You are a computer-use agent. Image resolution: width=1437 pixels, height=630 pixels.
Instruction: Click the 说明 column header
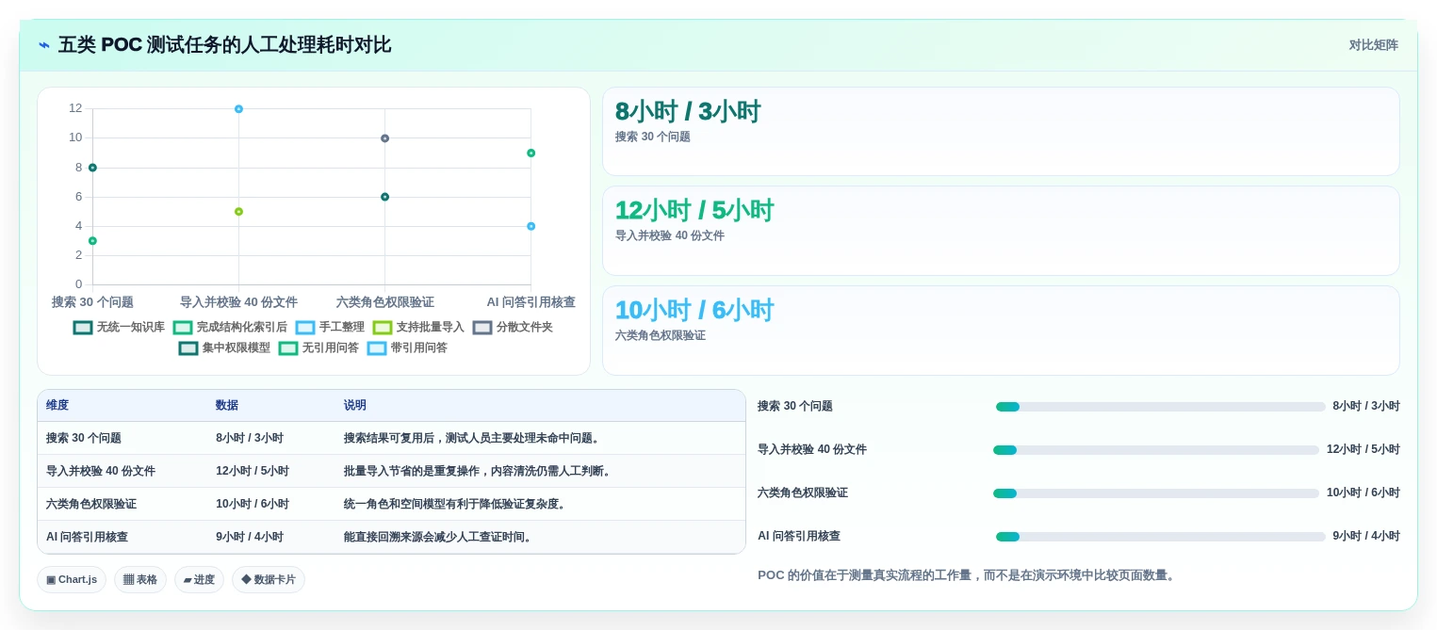[355, 405]
